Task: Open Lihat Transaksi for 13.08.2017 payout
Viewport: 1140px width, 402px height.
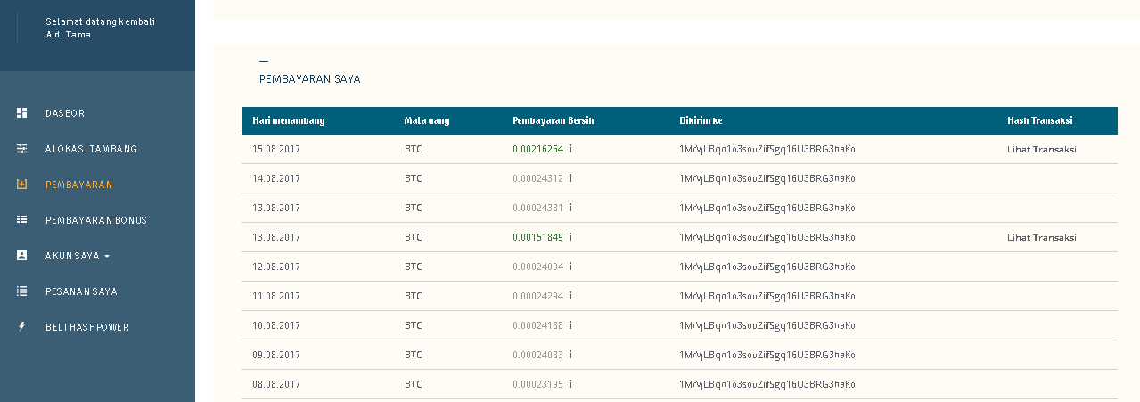Action: pos(1041,237)
